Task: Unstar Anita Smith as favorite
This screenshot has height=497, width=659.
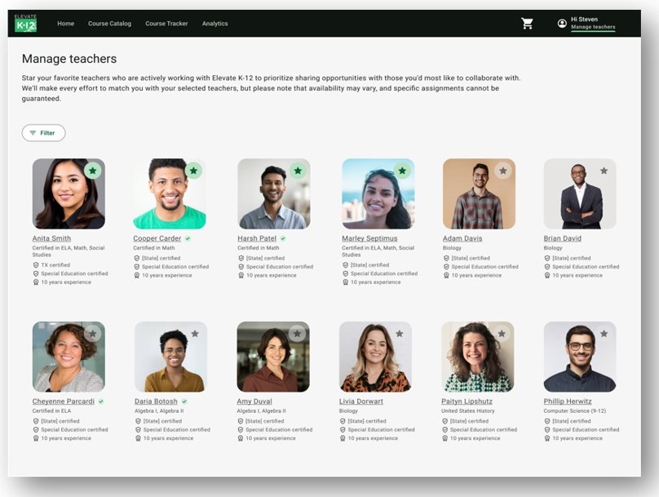Action: coord(92,171)
